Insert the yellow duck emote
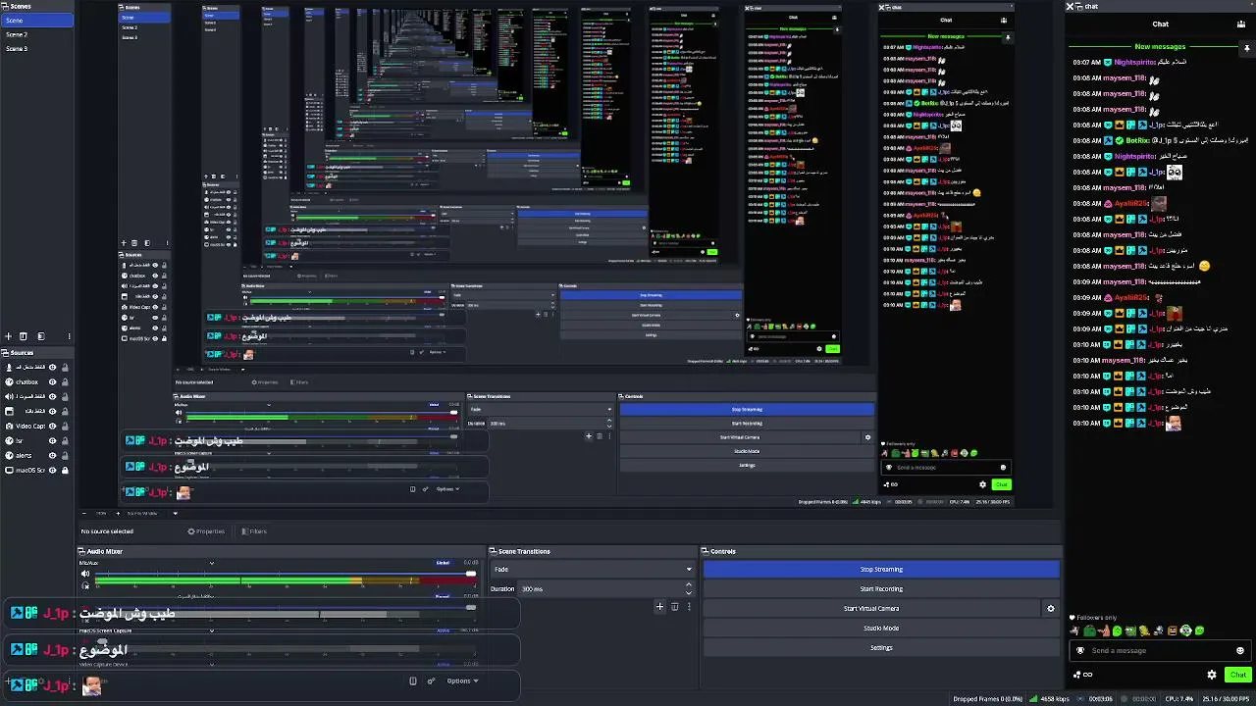 (1145, 630)
